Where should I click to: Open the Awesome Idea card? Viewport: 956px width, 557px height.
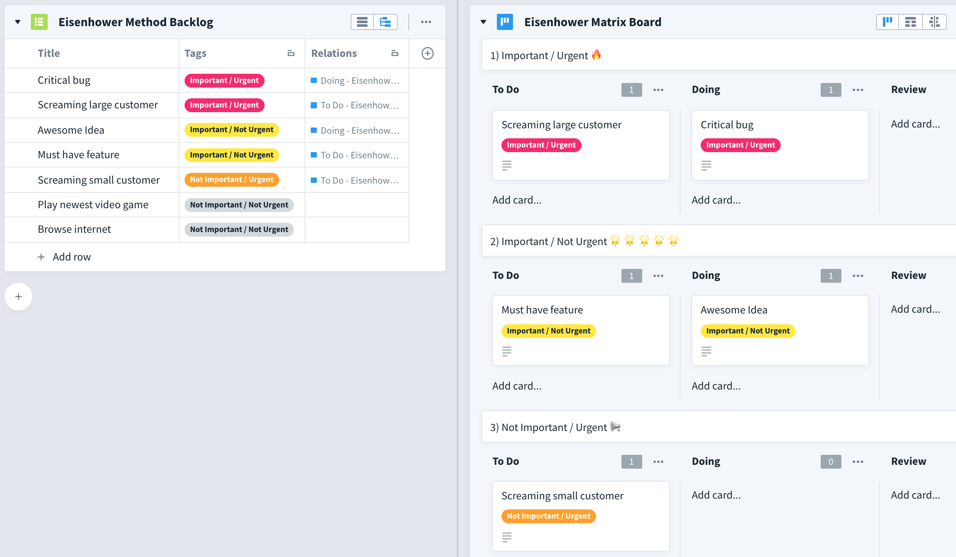[733, 310]
